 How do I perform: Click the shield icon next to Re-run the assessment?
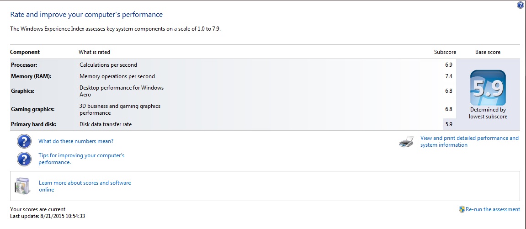[462, 209]
